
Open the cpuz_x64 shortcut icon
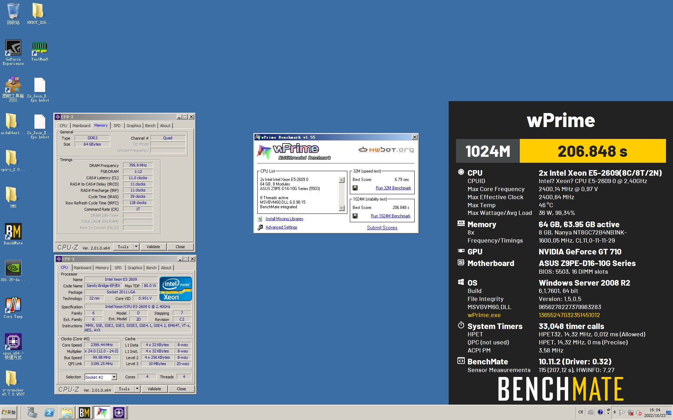coord(13,346)
